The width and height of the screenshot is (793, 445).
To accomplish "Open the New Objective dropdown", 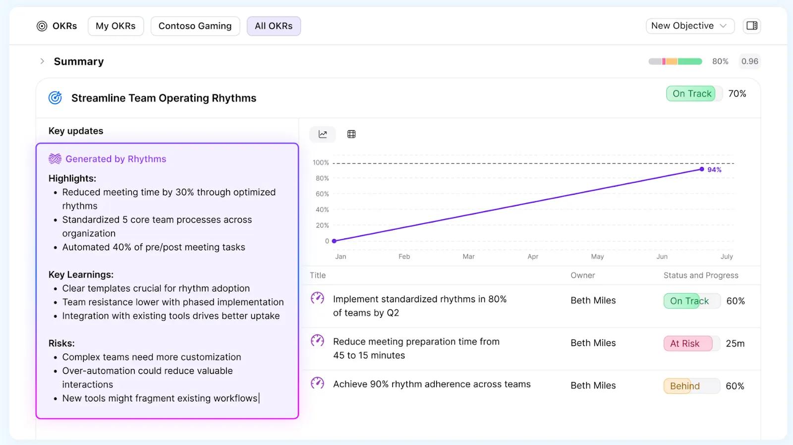I will coord(689,26).
